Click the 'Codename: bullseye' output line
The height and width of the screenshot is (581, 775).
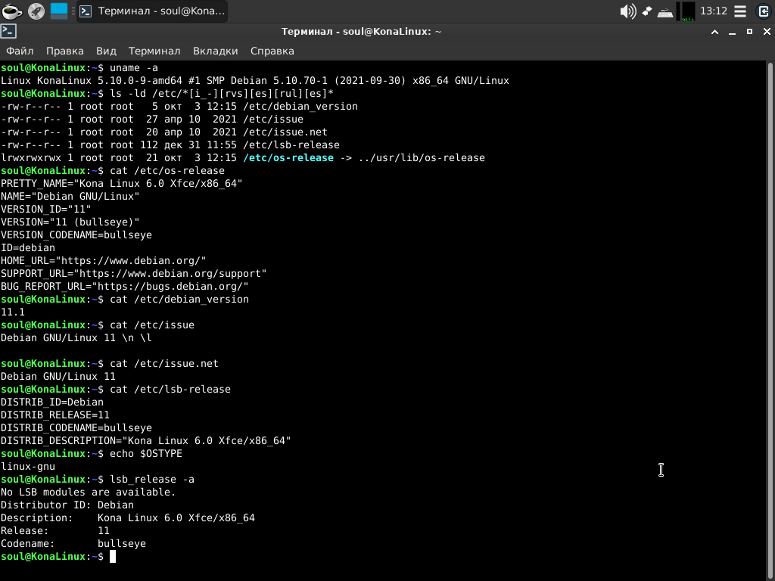click(x=73, y=543)
